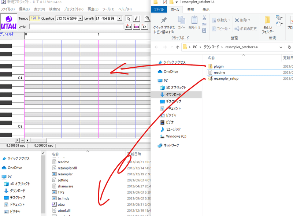The width and height of the screenshot is (293, 216).
Task: Open the Length L4 dropdown
Action: click(120, 18)
